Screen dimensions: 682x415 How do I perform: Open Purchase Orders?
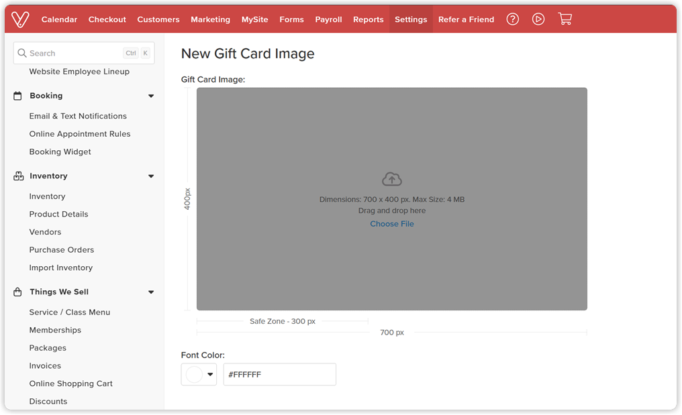click(61, 250)
